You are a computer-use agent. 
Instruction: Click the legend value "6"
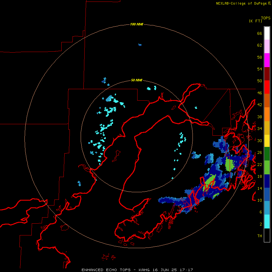(x=261, y=212)
